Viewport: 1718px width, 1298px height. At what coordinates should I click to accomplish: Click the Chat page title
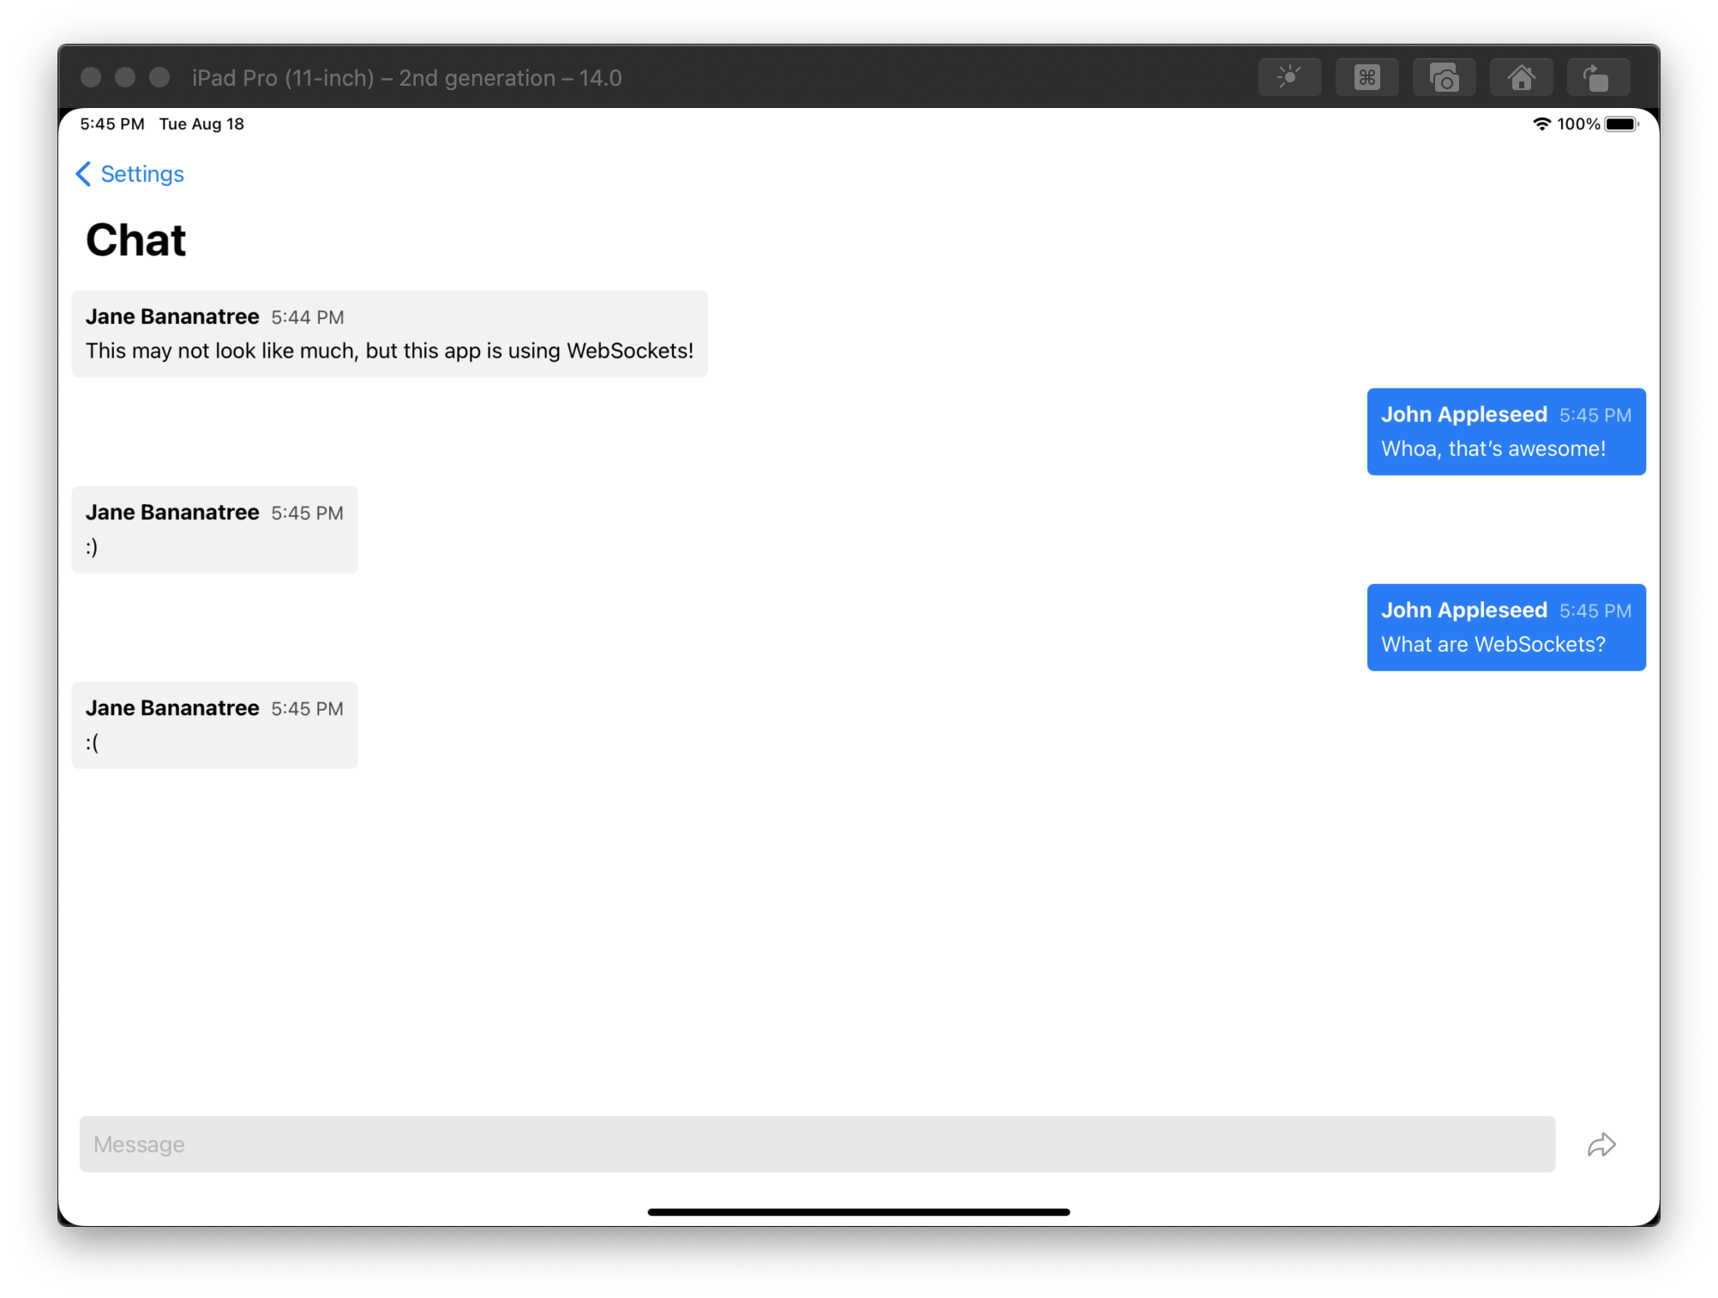click(135, 240)
